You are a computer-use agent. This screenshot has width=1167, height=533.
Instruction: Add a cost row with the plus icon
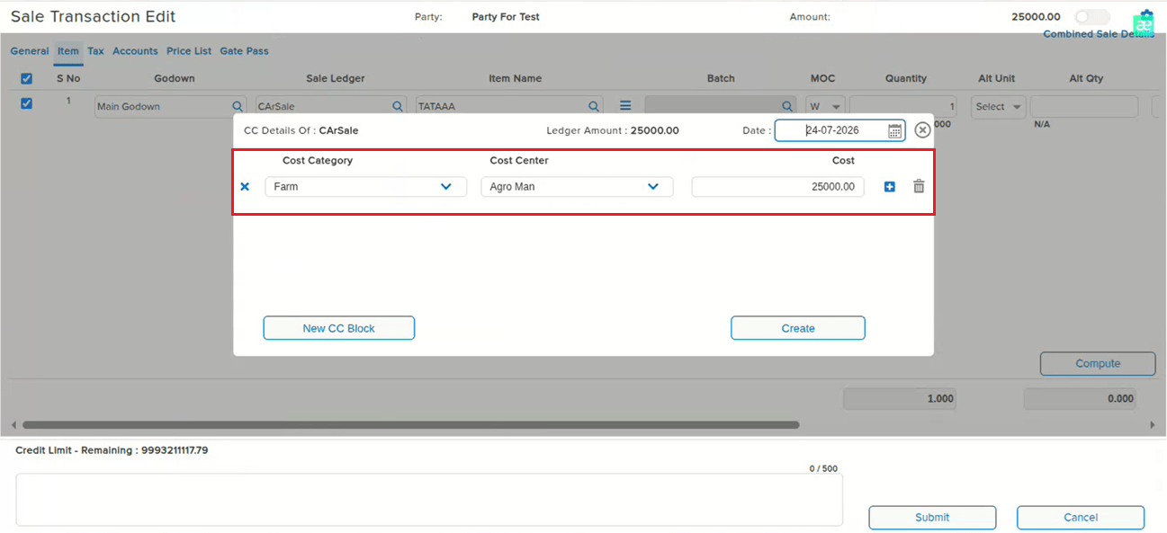point(890,187)
